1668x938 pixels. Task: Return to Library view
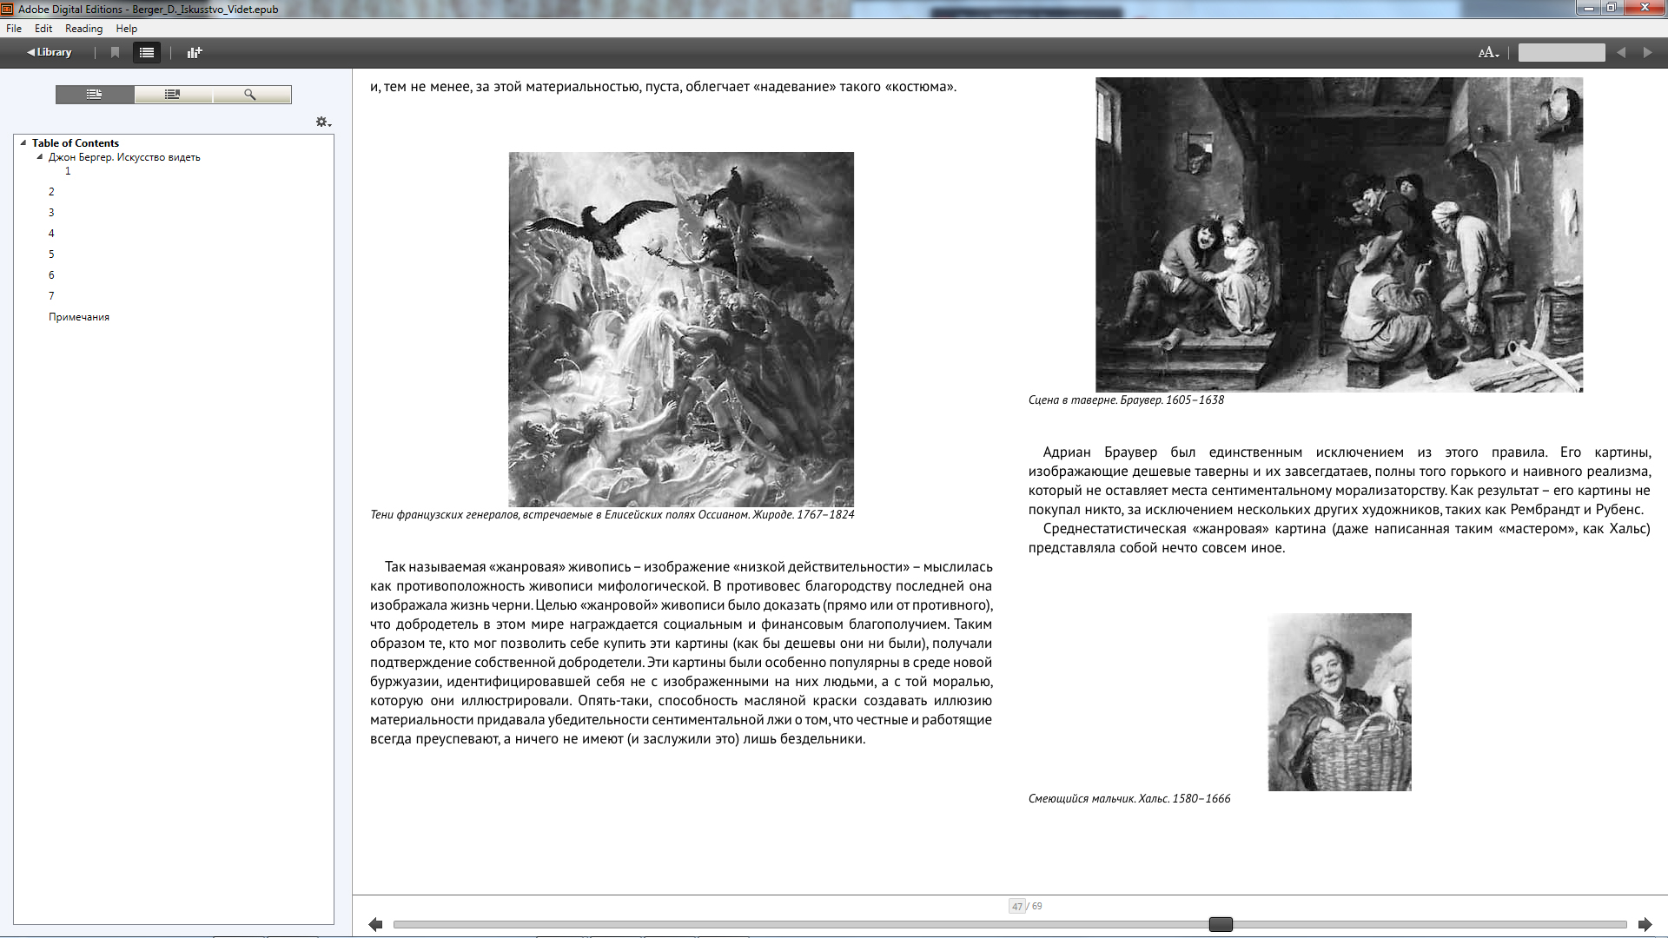click(50, 52)
